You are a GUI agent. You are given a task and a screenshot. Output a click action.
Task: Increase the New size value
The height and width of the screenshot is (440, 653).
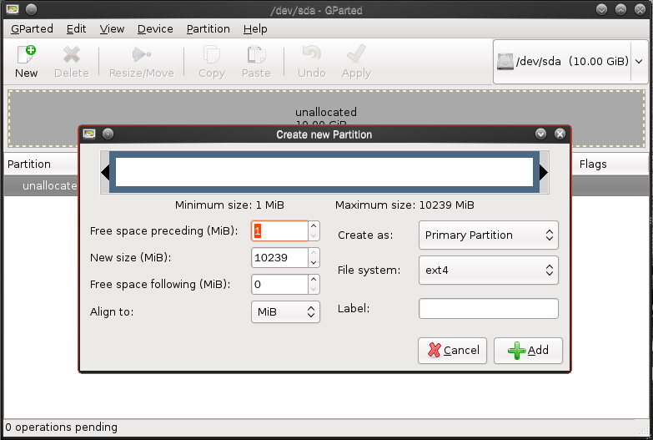coord(314,253)
